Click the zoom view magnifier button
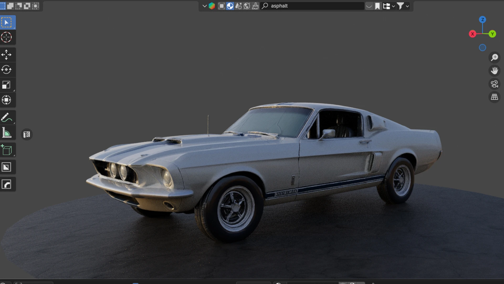Image resolution: width=504 pixels, height=284 pixels. [495, 57]
